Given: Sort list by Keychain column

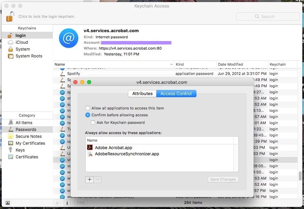Looking at the screenshot, I should point(283,64).
